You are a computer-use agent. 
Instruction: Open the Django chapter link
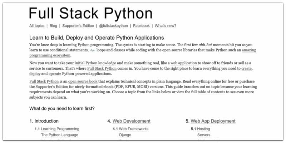coord(125,135)
